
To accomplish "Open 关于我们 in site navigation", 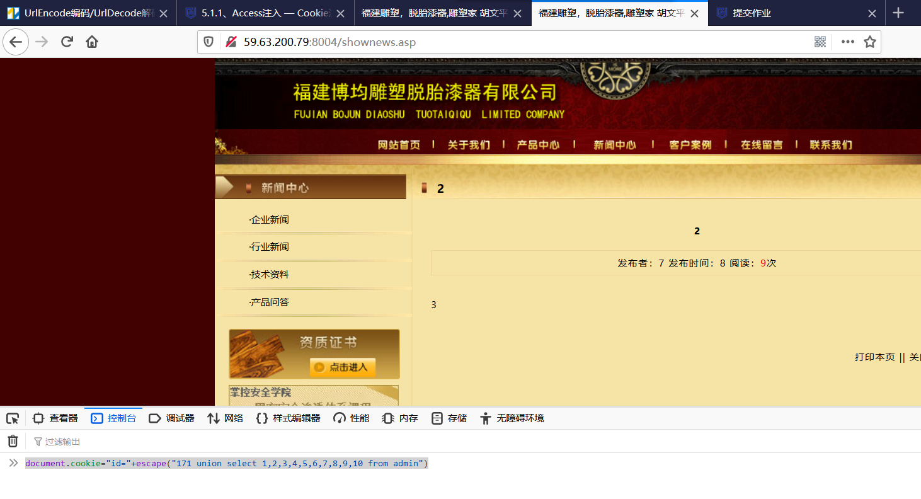I will click(x=469, y=145).
